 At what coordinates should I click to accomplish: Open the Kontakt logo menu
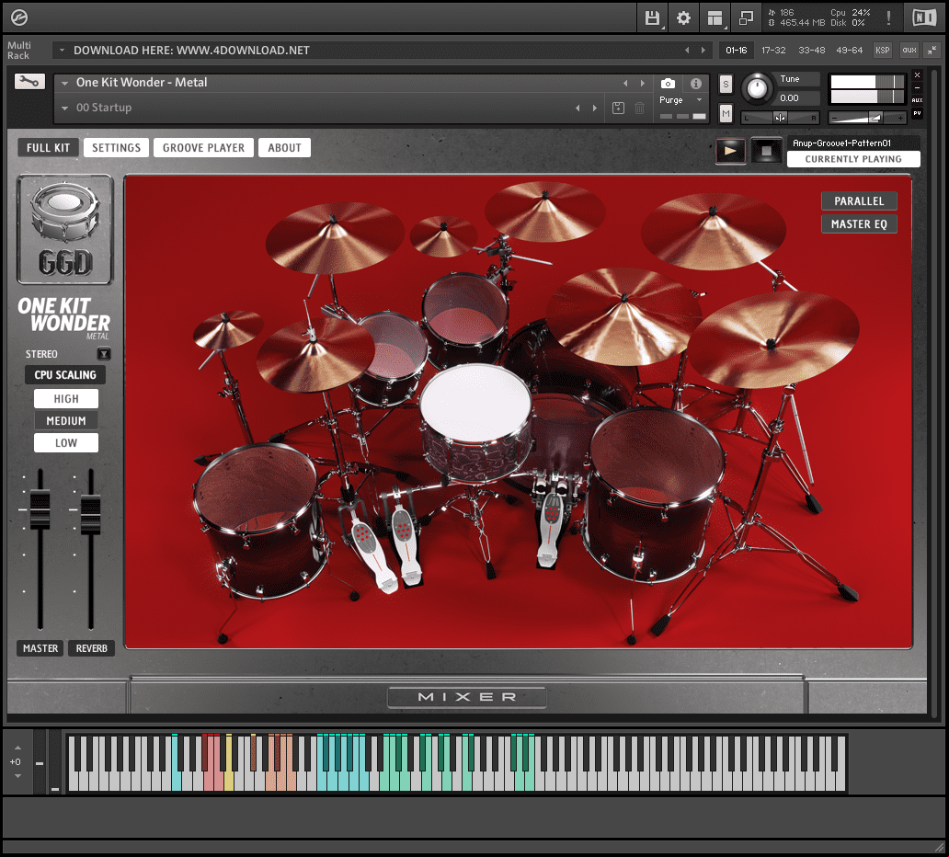click(19, 18)
